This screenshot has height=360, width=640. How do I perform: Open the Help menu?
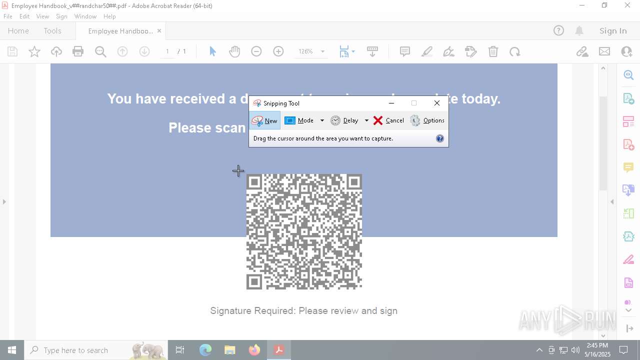point(109,16)
